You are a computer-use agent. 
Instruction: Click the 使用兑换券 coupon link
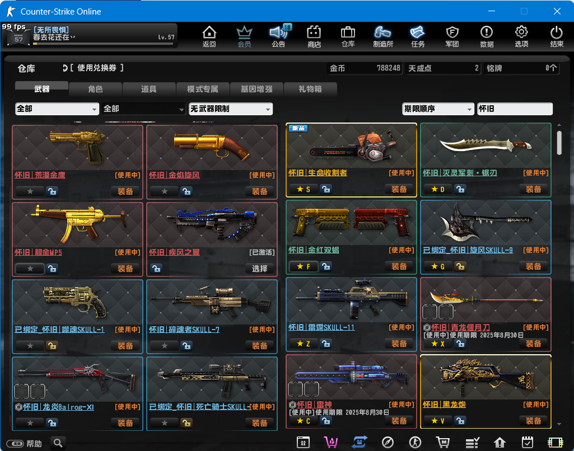[97, 68]
